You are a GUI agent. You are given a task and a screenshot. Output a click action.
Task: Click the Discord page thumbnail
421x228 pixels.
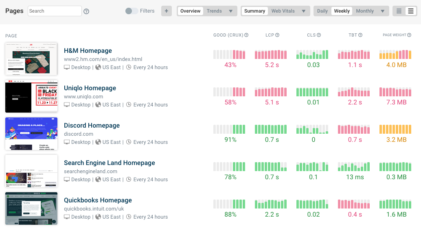click(x=31, y=134)
